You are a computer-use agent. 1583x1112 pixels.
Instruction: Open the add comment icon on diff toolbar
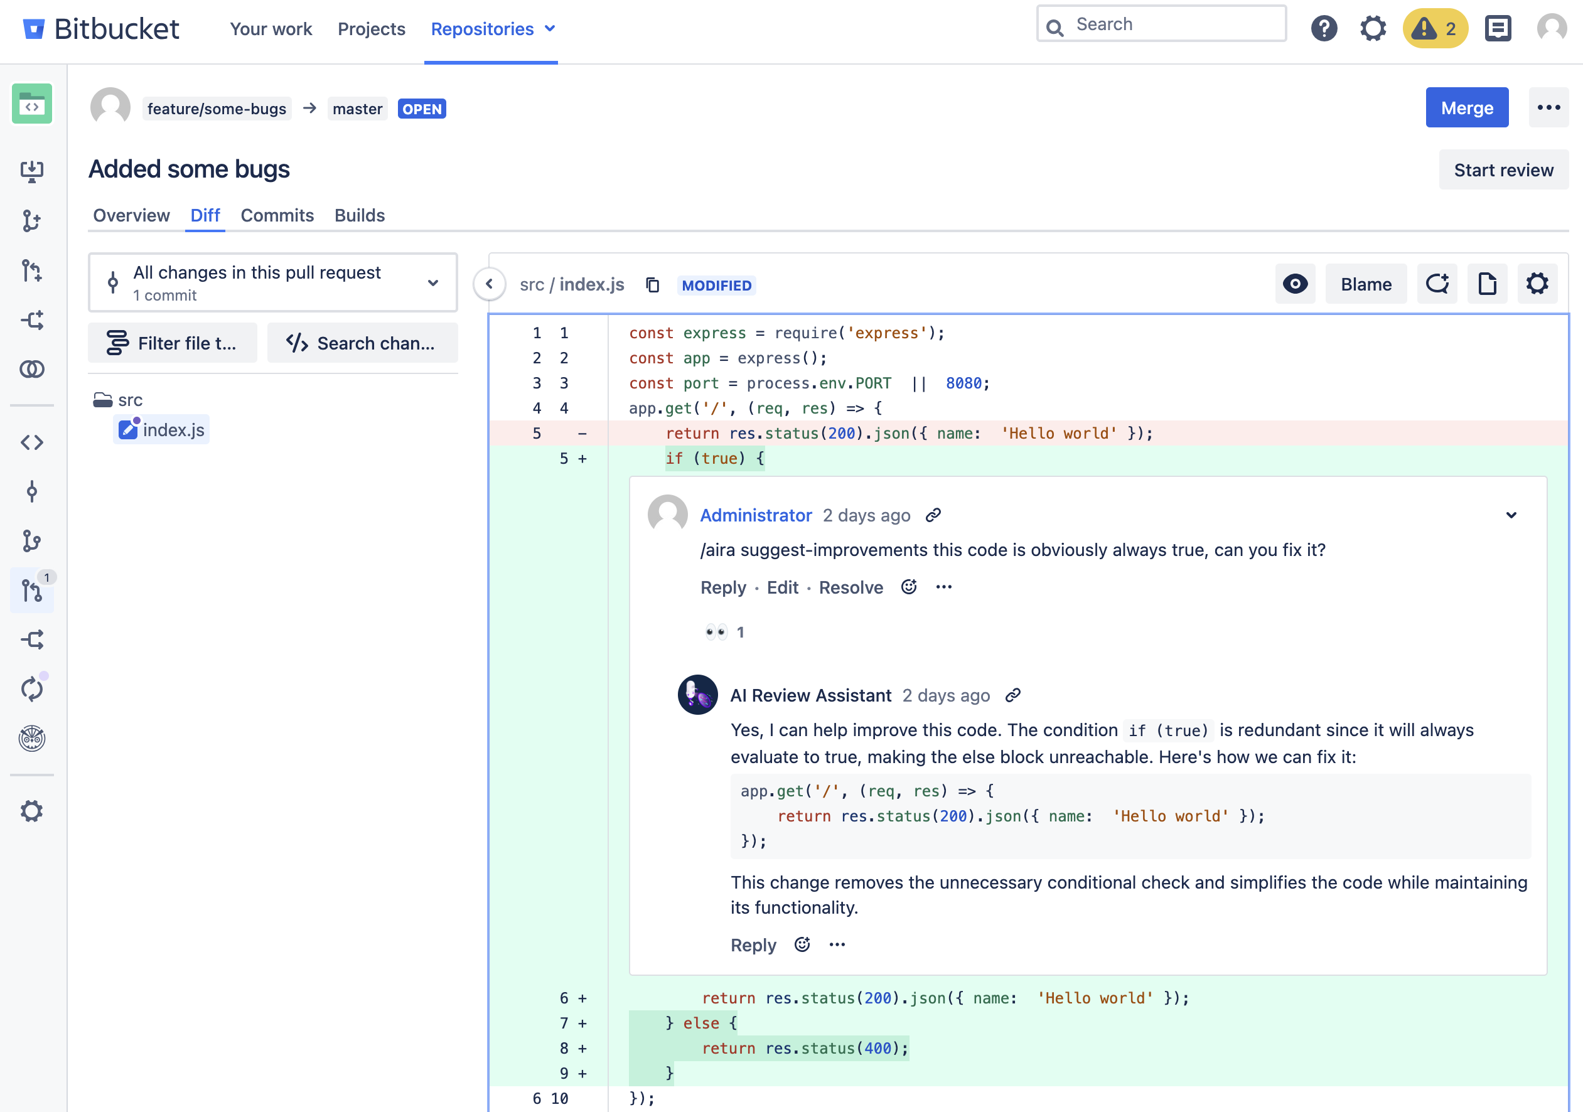(1437, 284)
